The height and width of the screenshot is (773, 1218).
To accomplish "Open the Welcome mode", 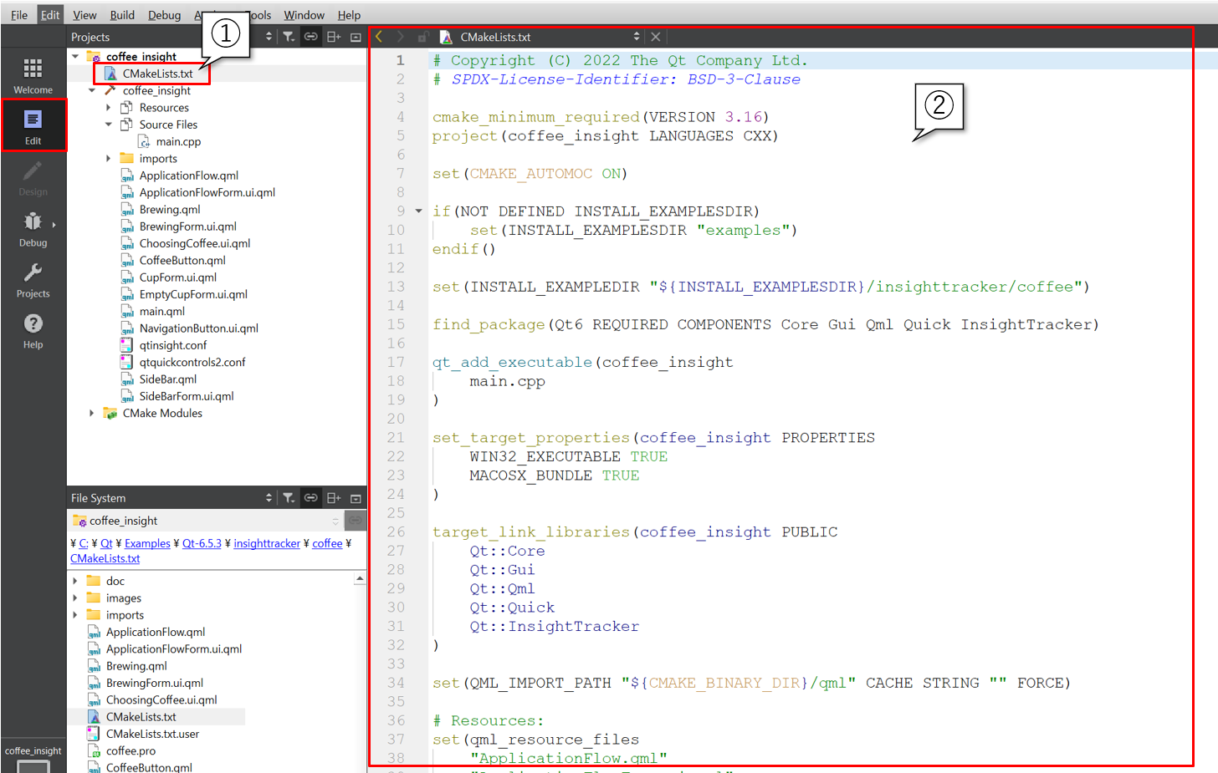I will (33, 75).
